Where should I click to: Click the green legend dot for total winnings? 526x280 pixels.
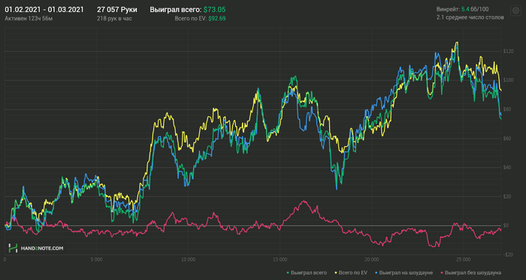pyautogui.click(x=289, y=273)
